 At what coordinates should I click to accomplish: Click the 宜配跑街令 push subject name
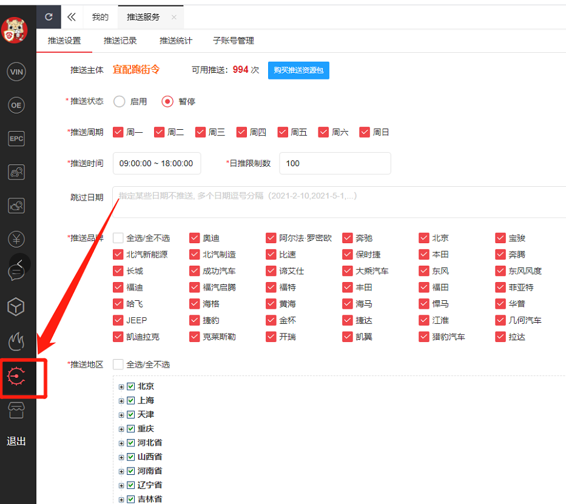[136, 70]
